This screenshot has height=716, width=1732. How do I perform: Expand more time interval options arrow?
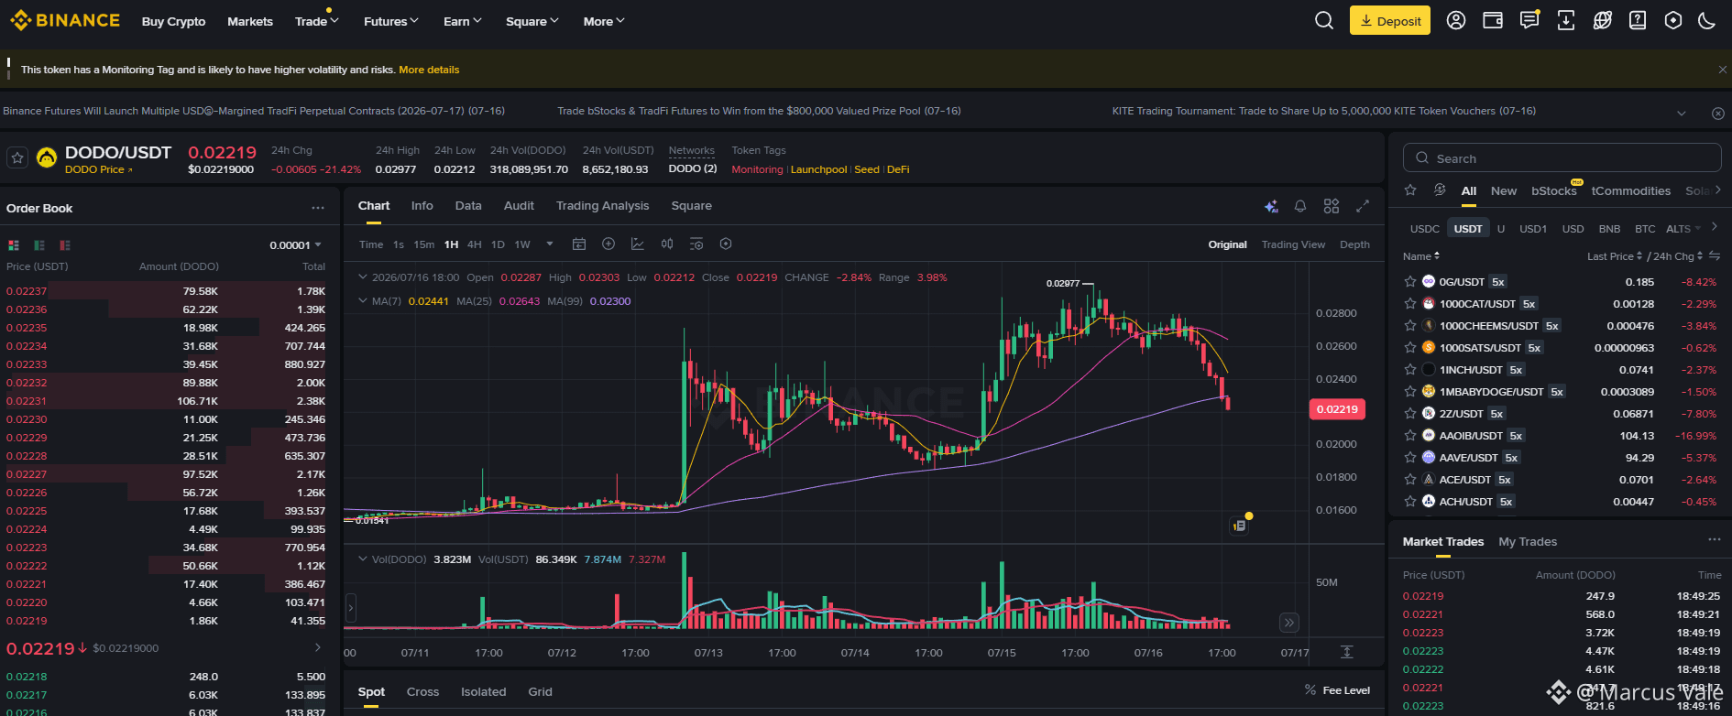click(x=550, y=244)
